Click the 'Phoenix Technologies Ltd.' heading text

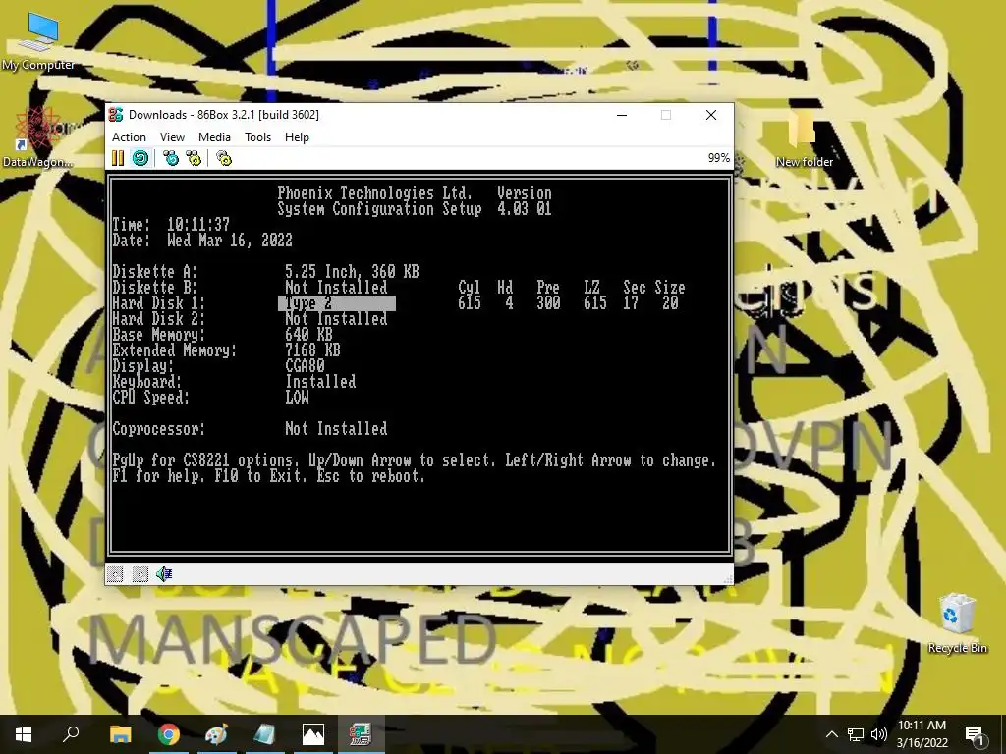(374, 193)
